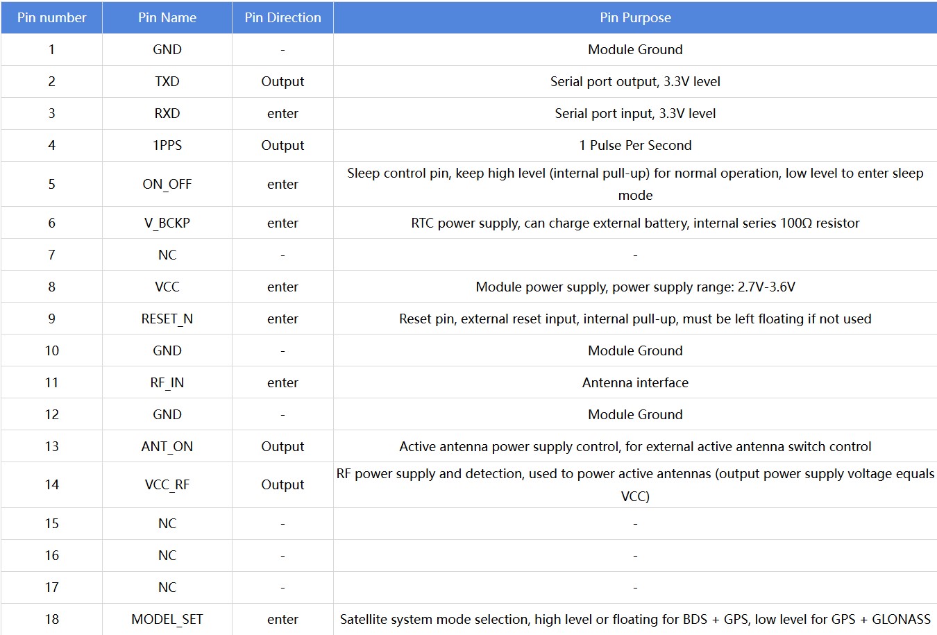This screenshot has width=937, height=635.
Task: Click 'Satellite system mode selection' description
Action: (x=635, y=619)
